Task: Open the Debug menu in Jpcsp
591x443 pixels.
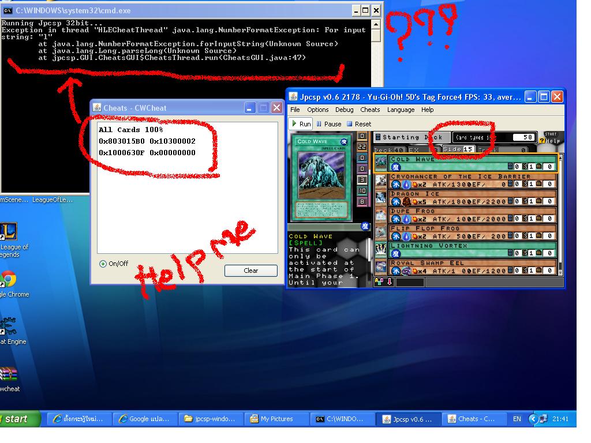Action: (x=344, y=110)
